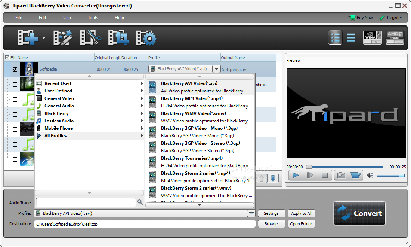Check the fifth row file checkbox

point(15,129)
